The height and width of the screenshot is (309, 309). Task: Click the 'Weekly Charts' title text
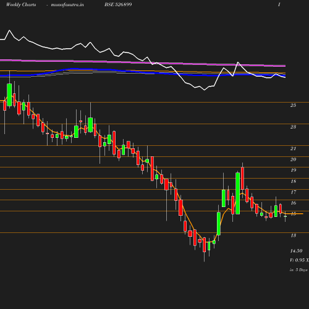click(21, 4)
